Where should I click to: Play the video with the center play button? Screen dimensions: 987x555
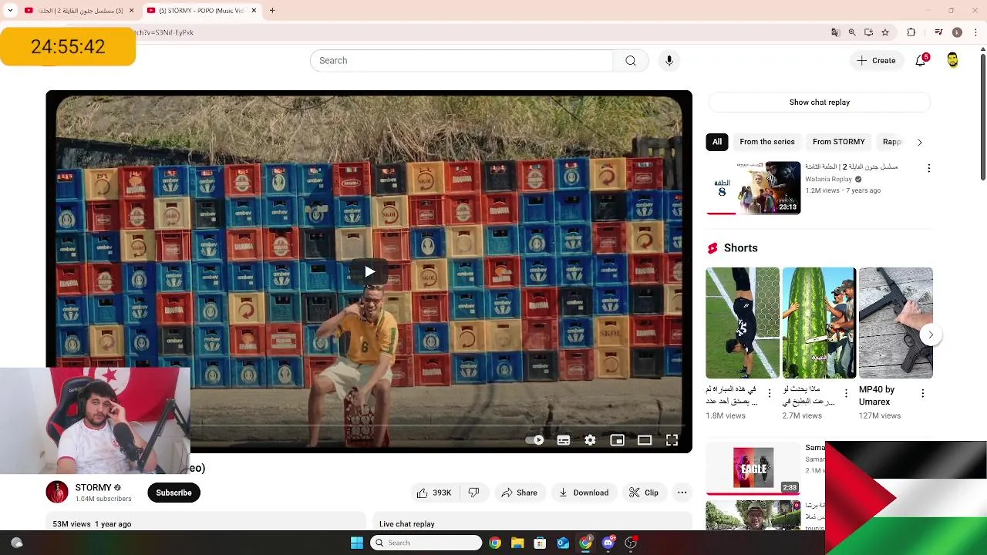coord(369,271)
